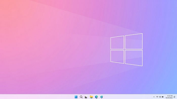Check the battery status icon
177x99 pixels.
[x=163, y=97]
